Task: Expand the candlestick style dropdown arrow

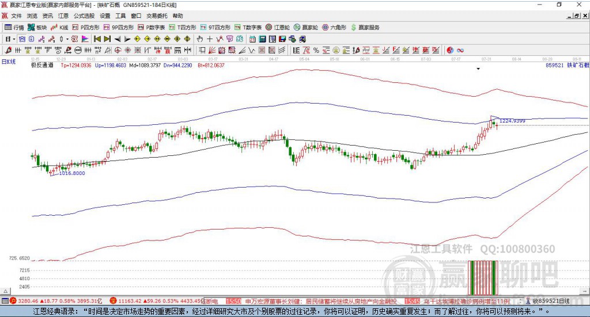Action: click(x=67, y=39)
